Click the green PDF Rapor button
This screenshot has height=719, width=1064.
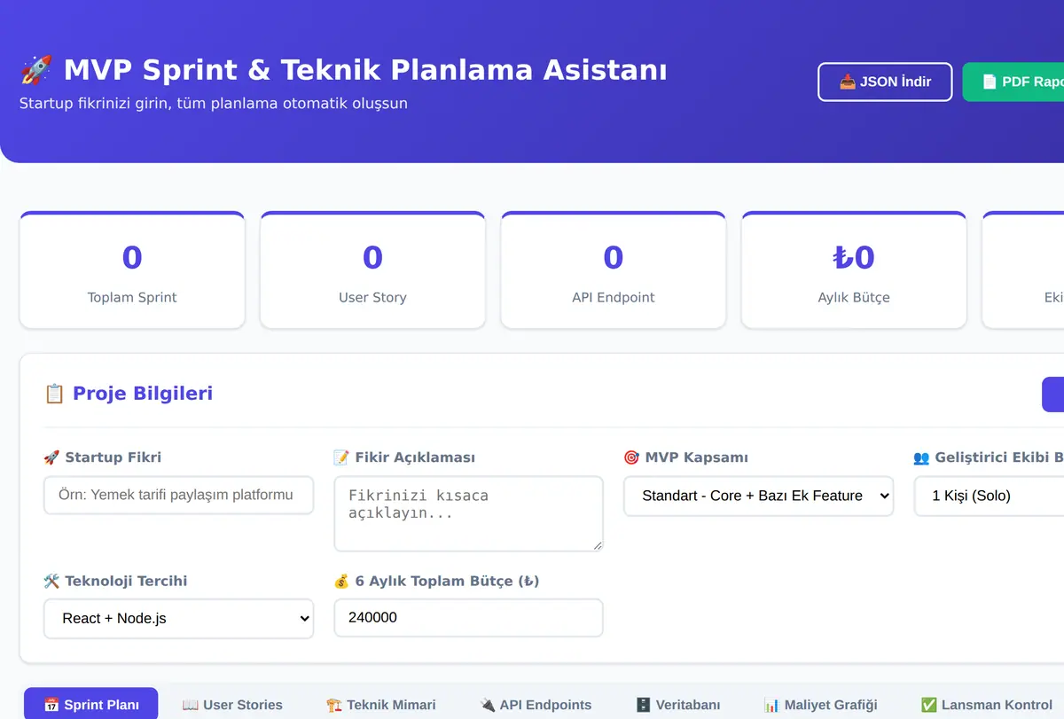pyautogui.click(x=1013, y=82)
